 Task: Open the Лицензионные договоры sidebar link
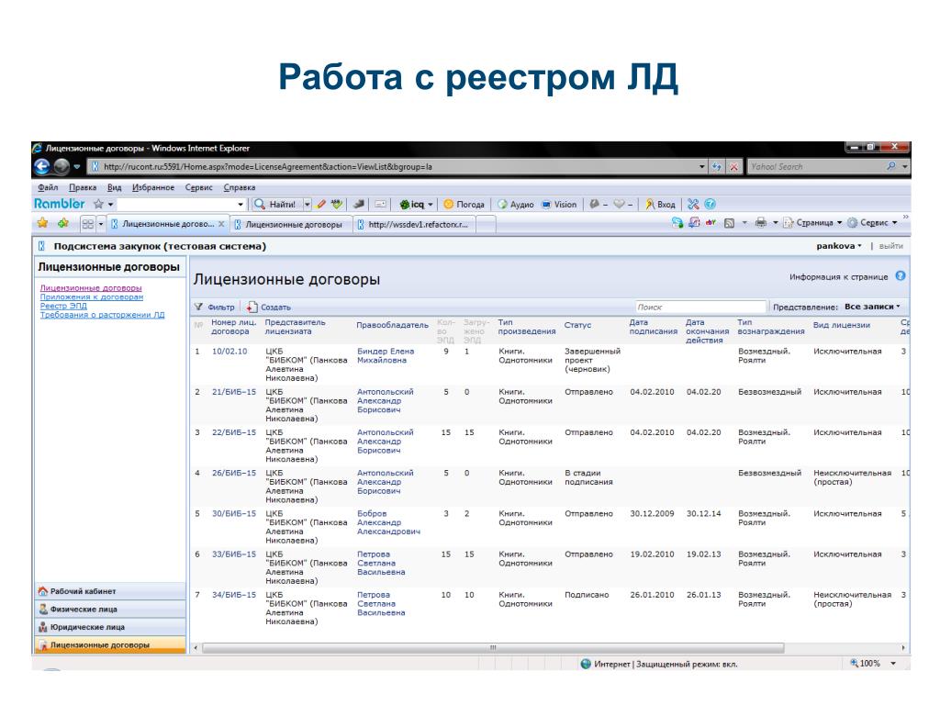tap(91, 287)
